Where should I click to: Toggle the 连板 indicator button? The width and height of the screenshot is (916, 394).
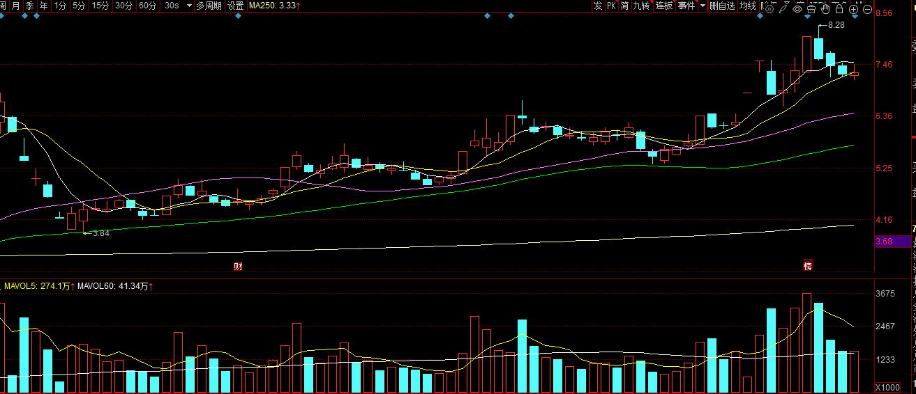point(663,6)
